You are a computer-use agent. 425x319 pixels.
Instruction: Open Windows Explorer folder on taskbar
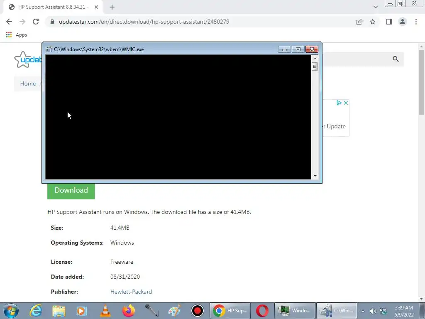pyautogui.click(x=59, y=311)
